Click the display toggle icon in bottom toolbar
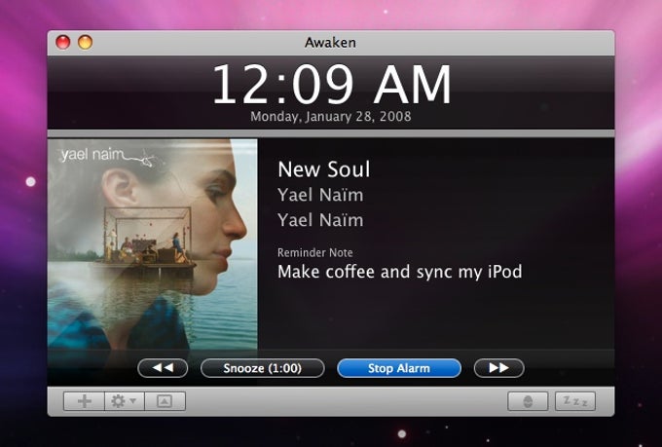662x447 pixels. point(165,401)
